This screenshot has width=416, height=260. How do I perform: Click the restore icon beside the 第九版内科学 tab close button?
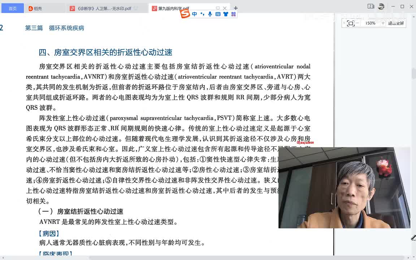(218, 8)
